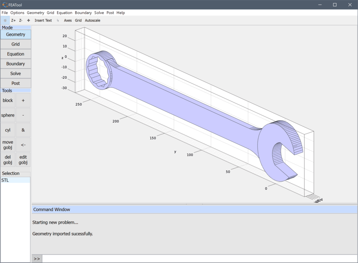Select the block geometry tool
This screenshot has width=358, height=263.
point(8,100)
